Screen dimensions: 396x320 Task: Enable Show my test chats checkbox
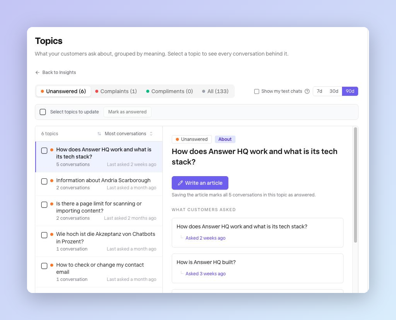[256, 91]
